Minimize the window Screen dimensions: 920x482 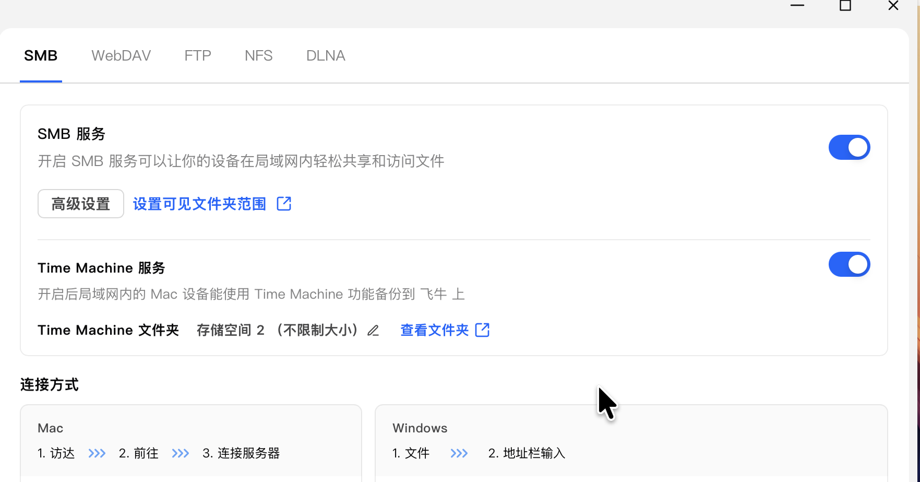coord(797,6)
